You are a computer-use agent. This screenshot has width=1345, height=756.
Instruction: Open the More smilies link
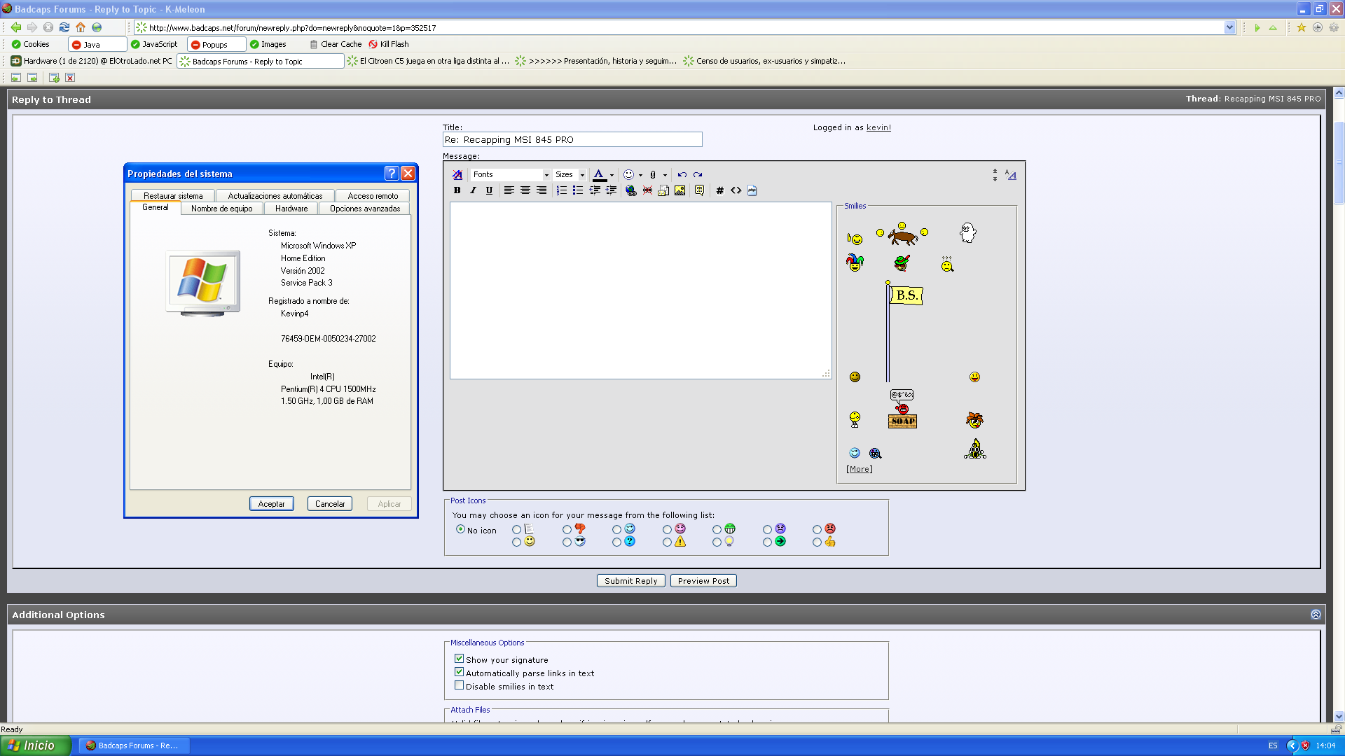click(859, 469)
